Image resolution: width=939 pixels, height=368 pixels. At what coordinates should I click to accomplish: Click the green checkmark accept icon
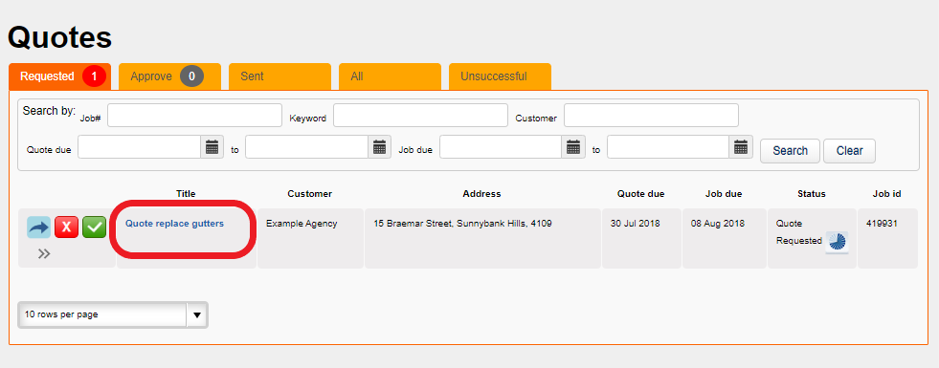pyautogui.click(x=94, y=227)
